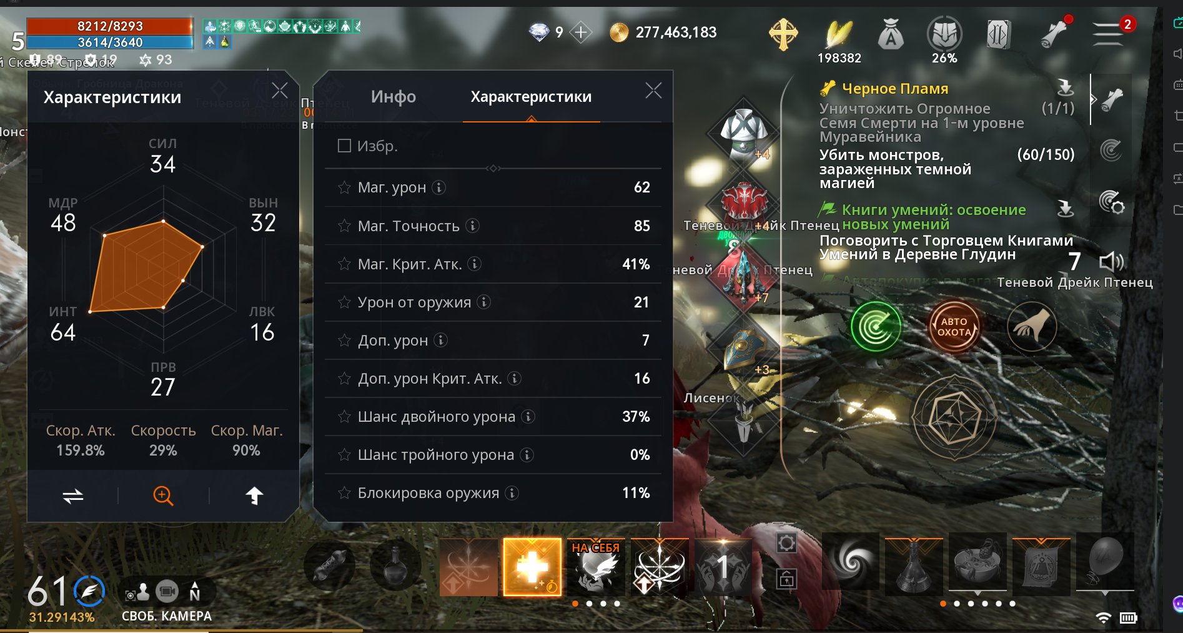The width and height of the screenshot is (1183, 633).
Task: Activate the green target scan button
Action: (x=876, y=326)
